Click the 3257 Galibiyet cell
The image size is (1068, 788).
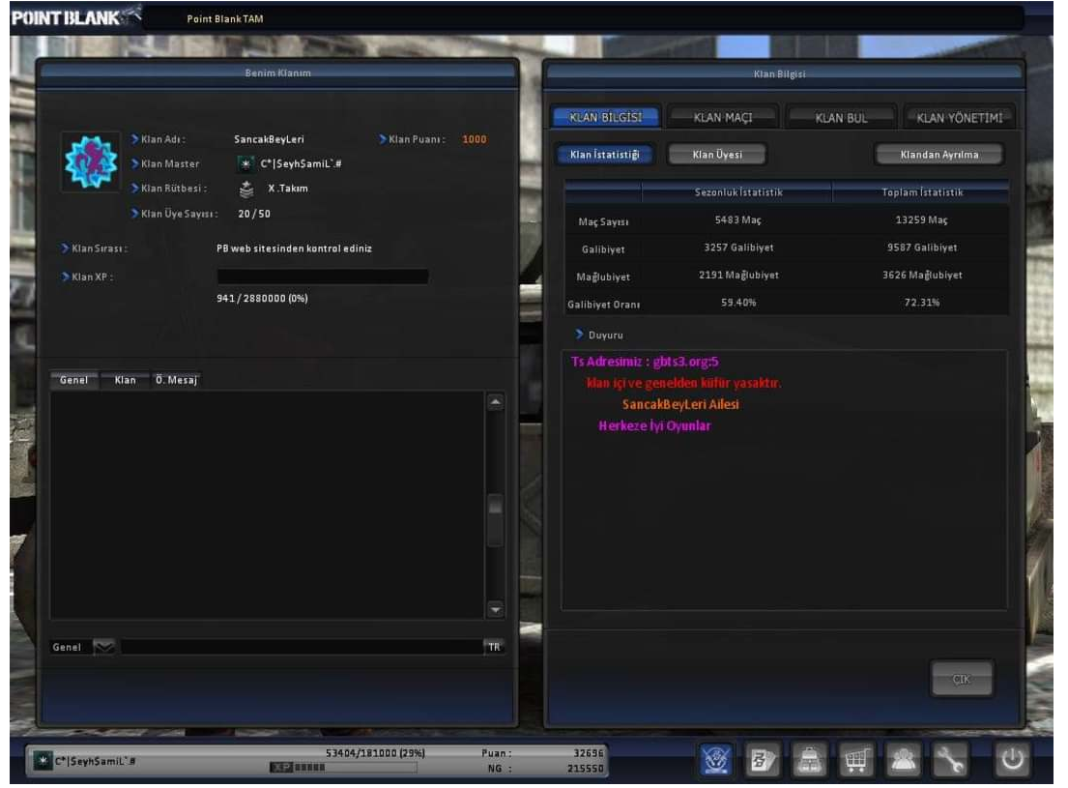738,248
